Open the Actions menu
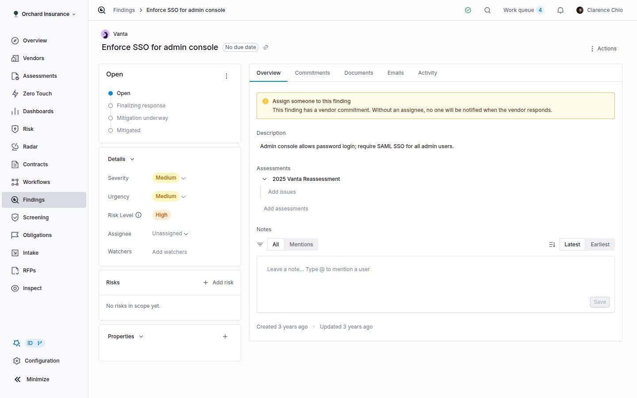 click(x=603, y=49)
